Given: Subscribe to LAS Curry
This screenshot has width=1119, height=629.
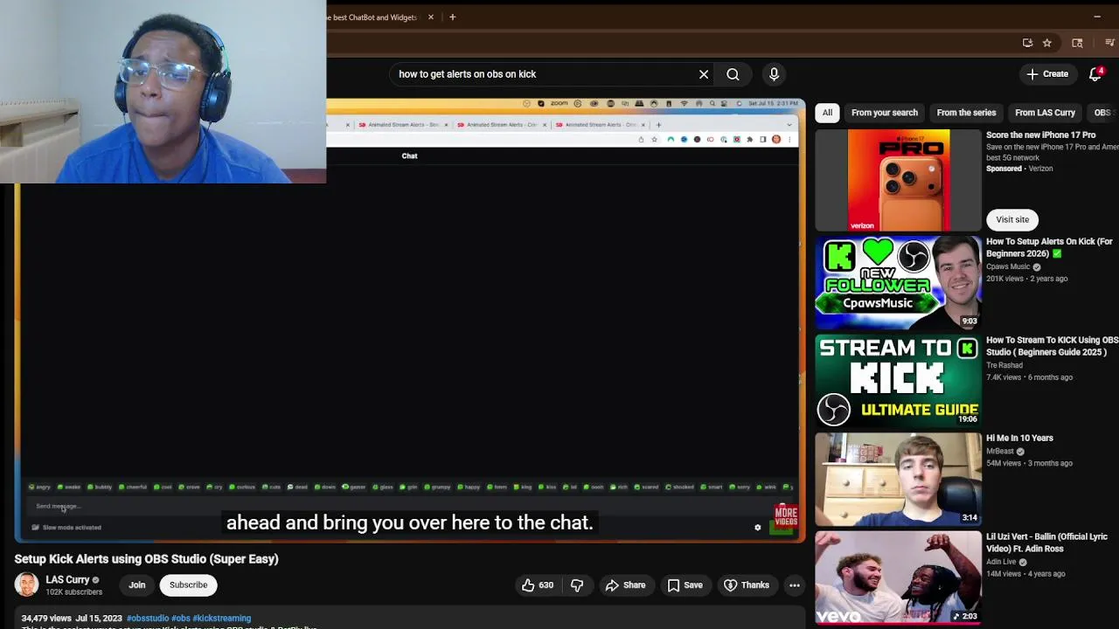Looking at the screenshot, I should (x=189, y=585).
